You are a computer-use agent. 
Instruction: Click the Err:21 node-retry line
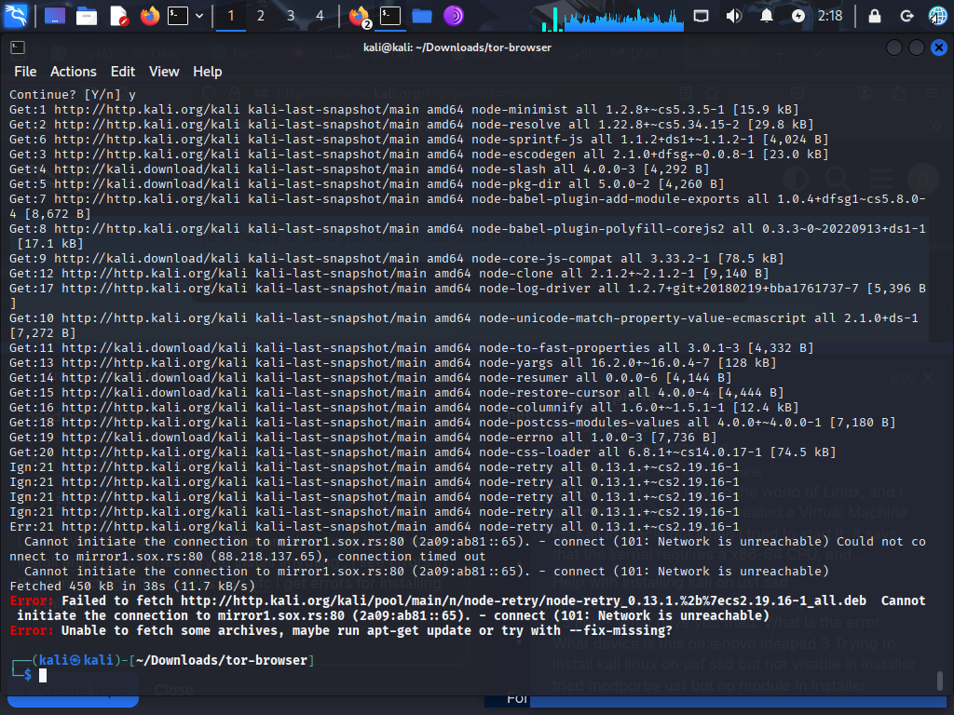(x=375, y=527)
